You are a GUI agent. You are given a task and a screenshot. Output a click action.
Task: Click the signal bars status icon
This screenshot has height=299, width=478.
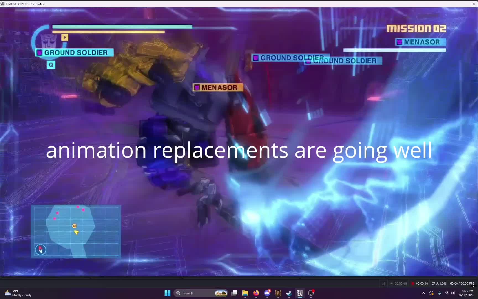384,283
